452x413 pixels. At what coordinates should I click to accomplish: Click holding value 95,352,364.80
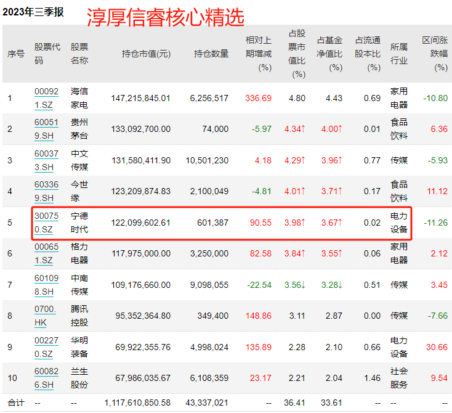coord(143,316)
